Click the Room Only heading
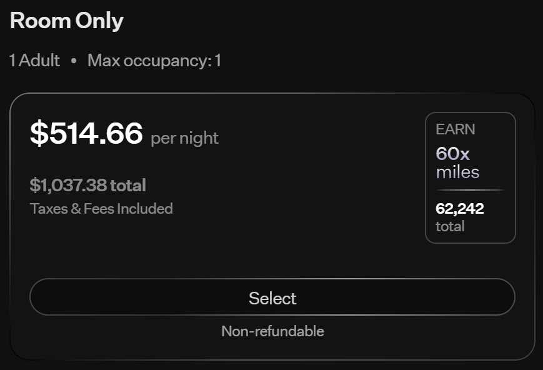This screenshot has height=370, width=543. [67, 21]
